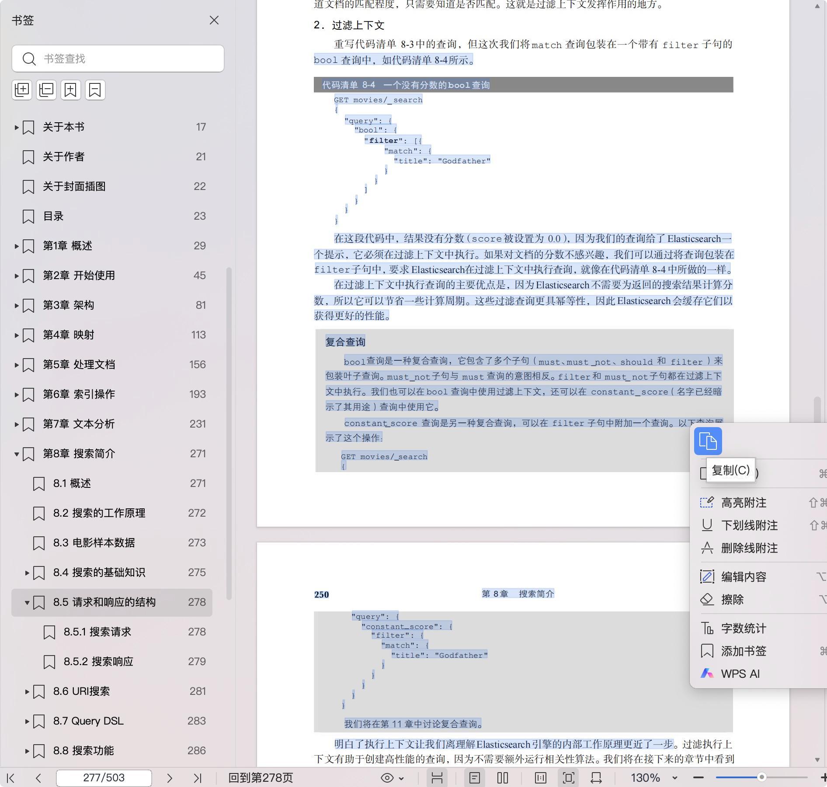The image size is (827, 787).
Task: Choose 字数统计 in context menu
Action: [x=744, y=628]
